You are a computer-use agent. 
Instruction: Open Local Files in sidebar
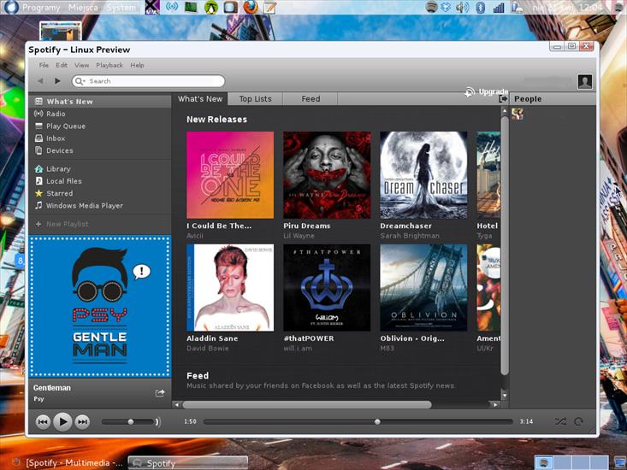pos(100,181)
